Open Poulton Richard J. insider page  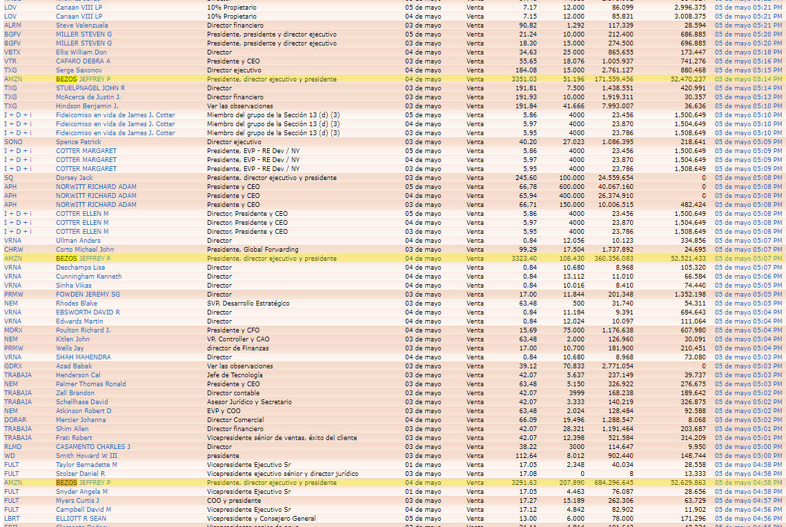click(x=83, y=330)
